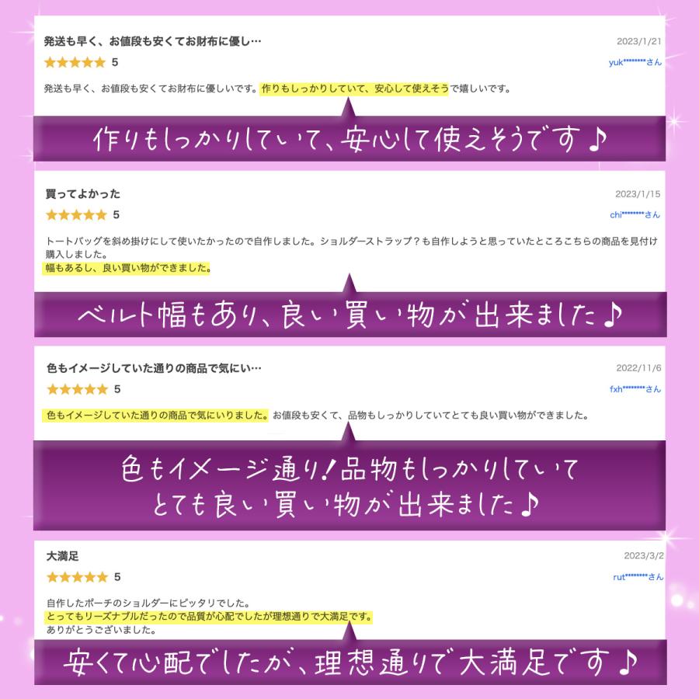Open the review titled 買ってよかった

coord(83,194)
